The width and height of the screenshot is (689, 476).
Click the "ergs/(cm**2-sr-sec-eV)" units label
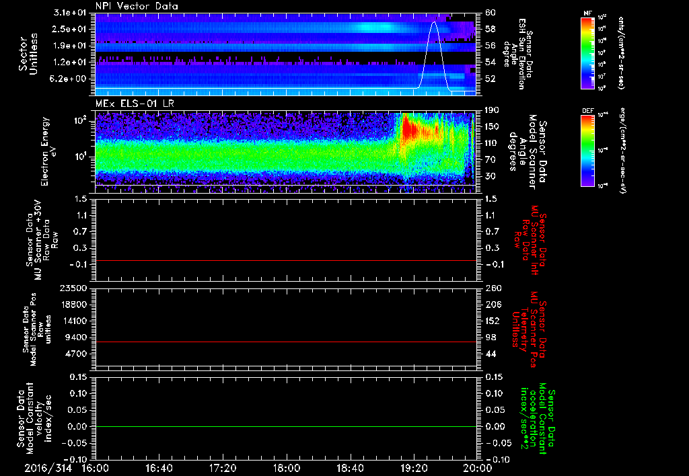click(623, 151)
